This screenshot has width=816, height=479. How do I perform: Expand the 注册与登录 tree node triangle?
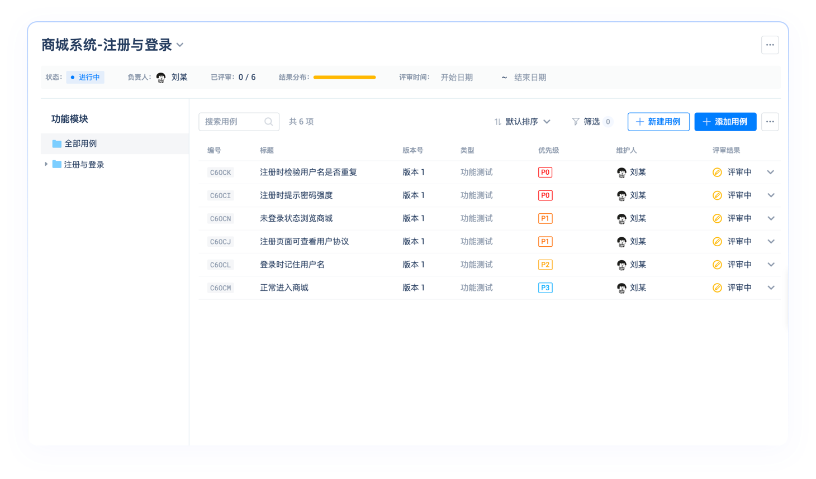pos(46,164)
